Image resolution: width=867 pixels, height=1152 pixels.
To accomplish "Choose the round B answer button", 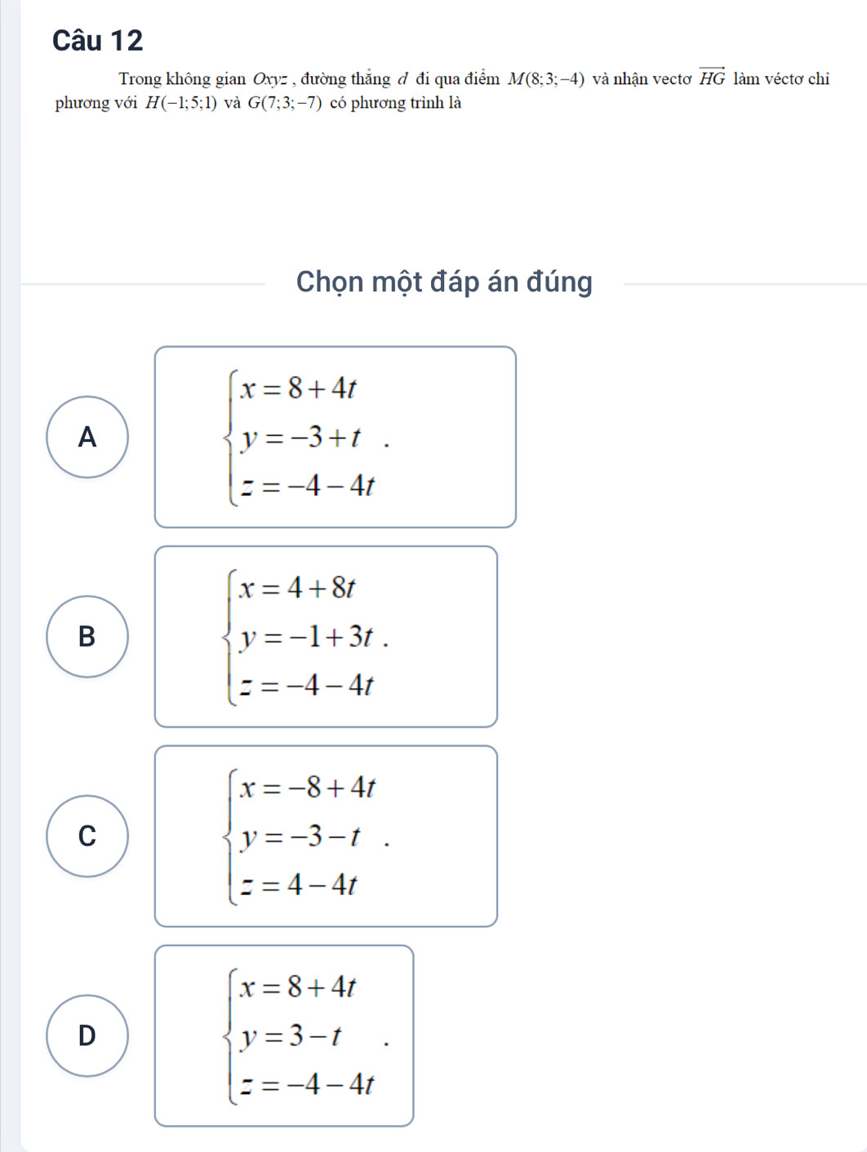I will tap(87, 636).
